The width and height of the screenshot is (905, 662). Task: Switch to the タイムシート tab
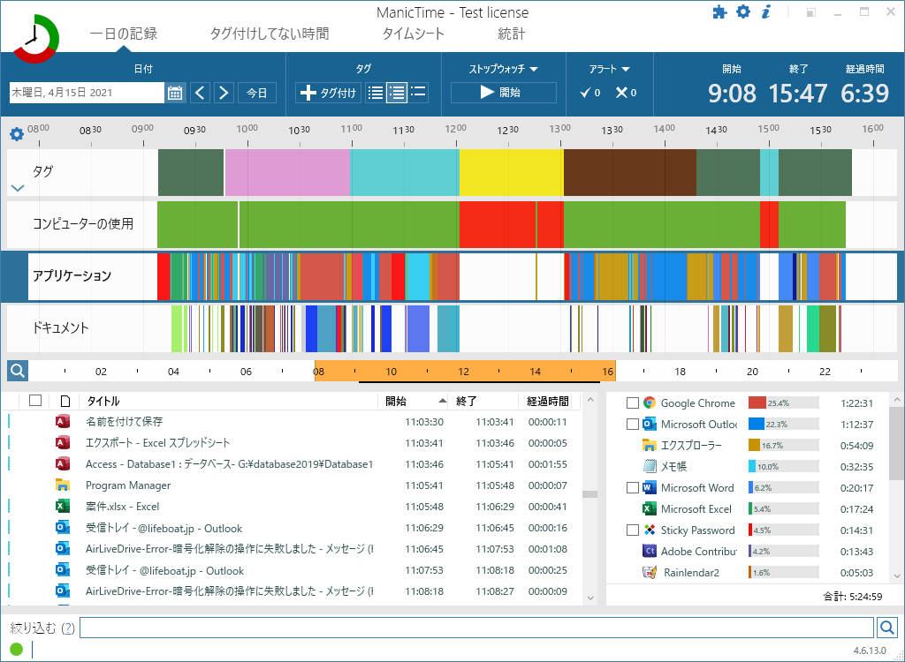(413, 34)
